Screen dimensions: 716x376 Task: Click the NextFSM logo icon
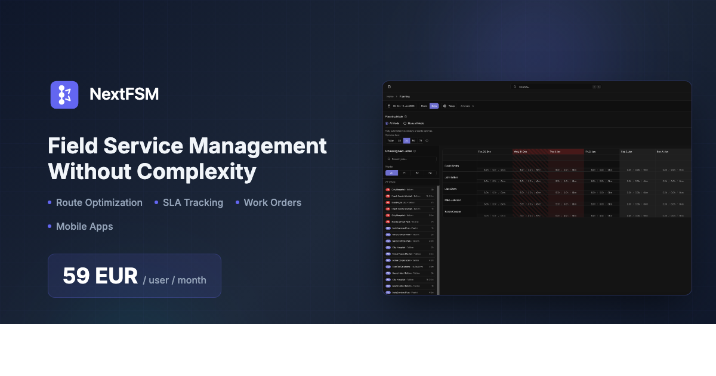point(64,95)
